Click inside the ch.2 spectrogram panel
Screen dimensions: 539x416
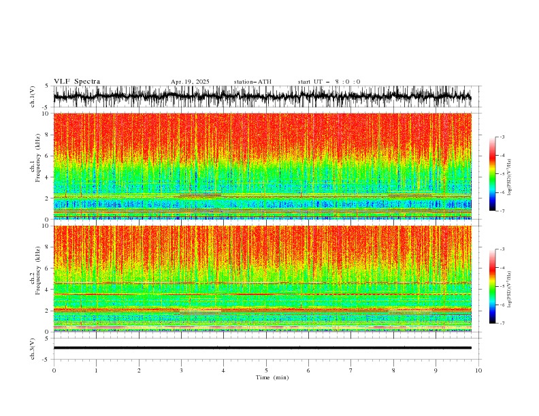point(263,279)
